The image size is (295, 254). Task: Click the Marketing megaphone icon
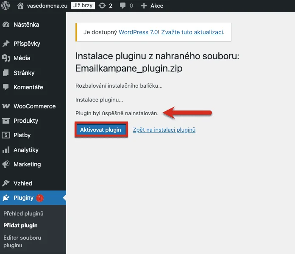6,164
